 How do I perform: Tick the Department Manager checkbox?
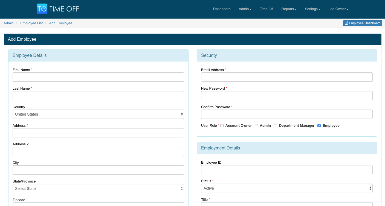pyautogui.click(x=276, y=126)
